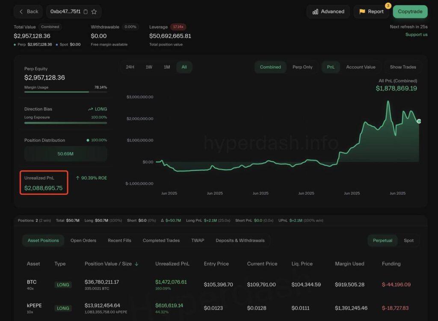Open the Support us link

[416, 35]
